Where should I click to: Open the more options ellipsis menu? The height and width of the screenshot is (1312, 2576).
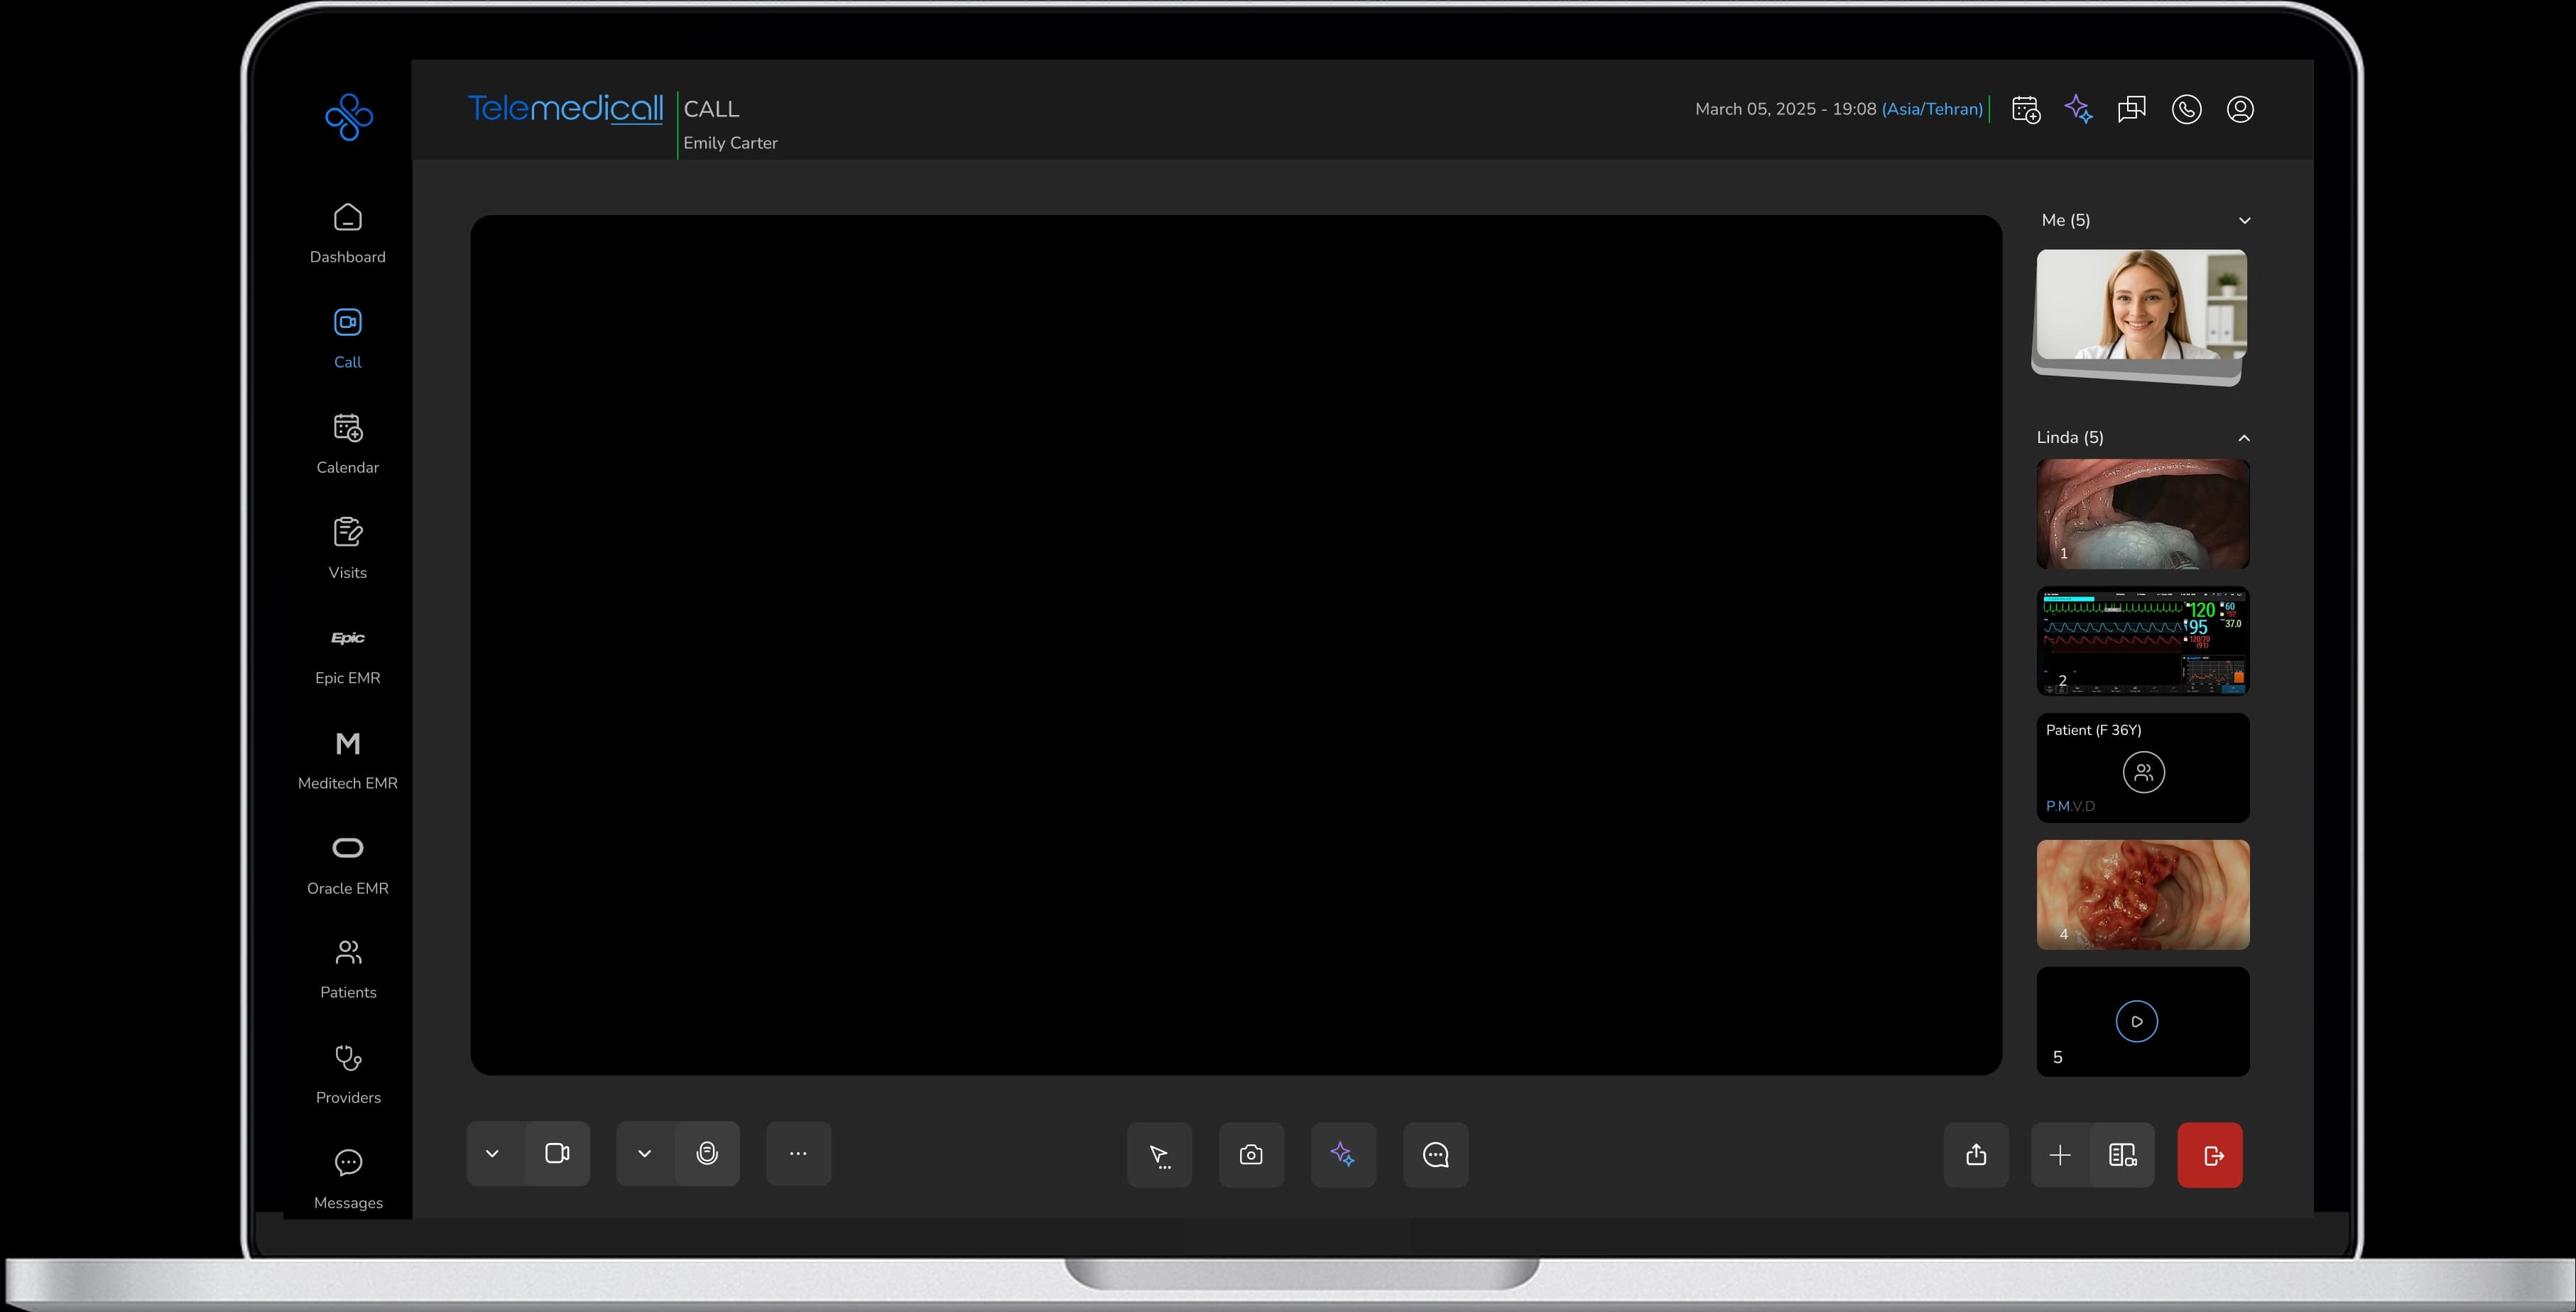point(798,1153)
